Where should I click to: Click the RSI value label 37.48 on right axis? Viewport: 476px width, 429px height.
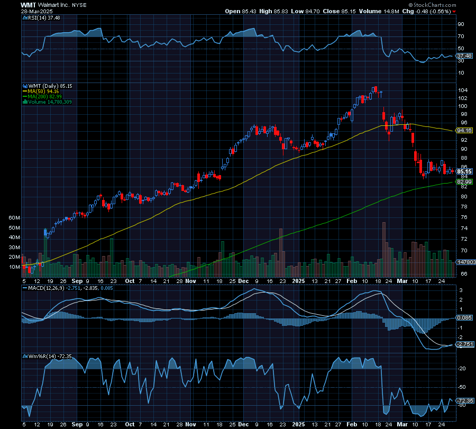(463, 54)
